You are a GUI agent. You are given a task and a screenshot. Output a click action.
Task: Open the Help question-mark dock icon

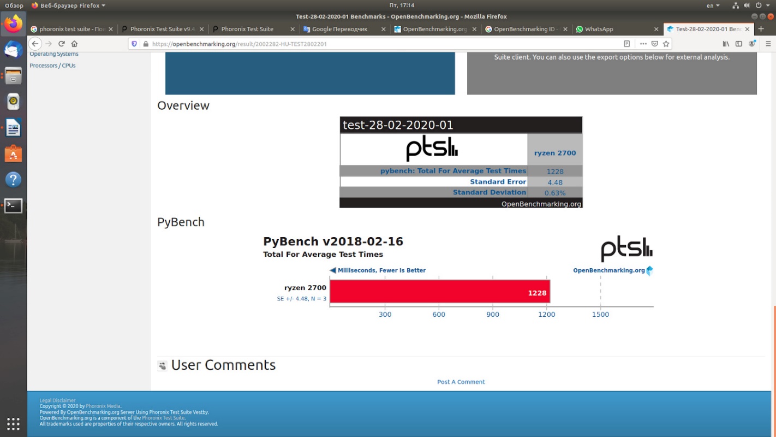[x=14, y=180]
